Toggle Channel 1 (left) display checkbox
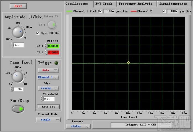 coord(101,11)
